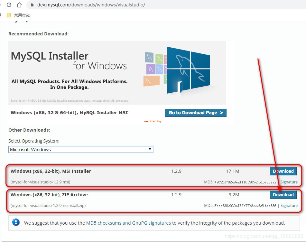306x242 pixels.
Task: Open the 常用收藏 bookmarks folder
Action: pyautogui.click(x=18, y=15)
